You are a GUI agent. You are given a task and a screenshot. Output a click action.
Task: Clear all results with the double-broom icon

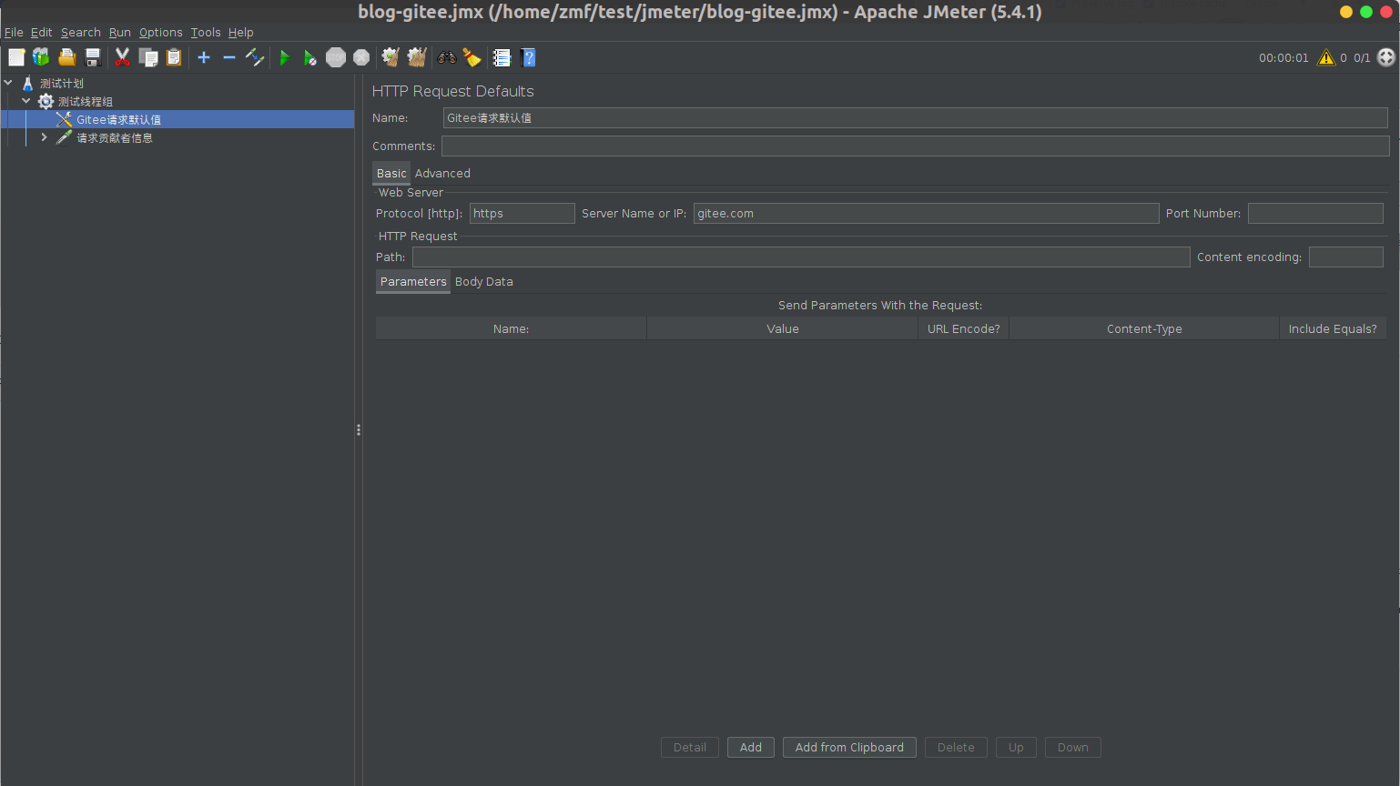point(417,57)
